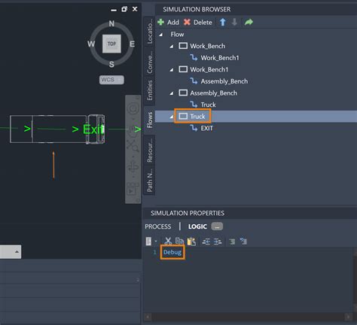Click the location icon beside Truck

[x=183, y=117]
